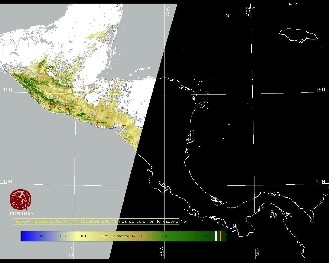Click the 80W longitude label at the top

[248, 12]
